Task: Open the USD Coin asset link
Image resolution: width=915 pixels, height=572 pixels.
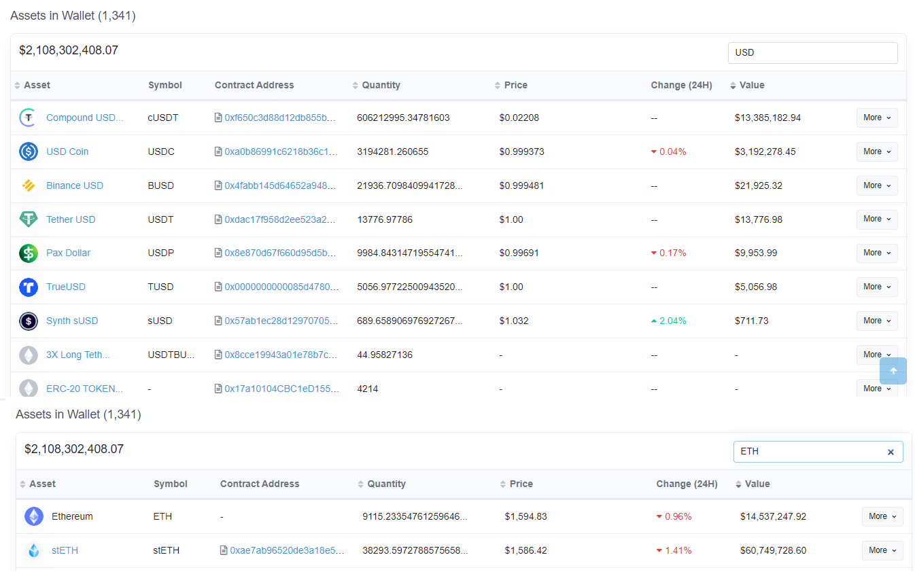Action: 67,151
